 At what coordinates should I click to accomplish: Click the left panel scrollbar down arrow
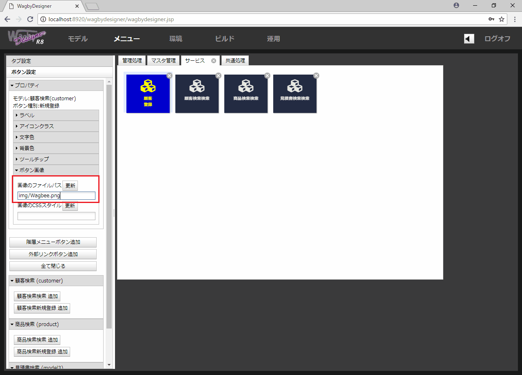[x=109, y=365]
